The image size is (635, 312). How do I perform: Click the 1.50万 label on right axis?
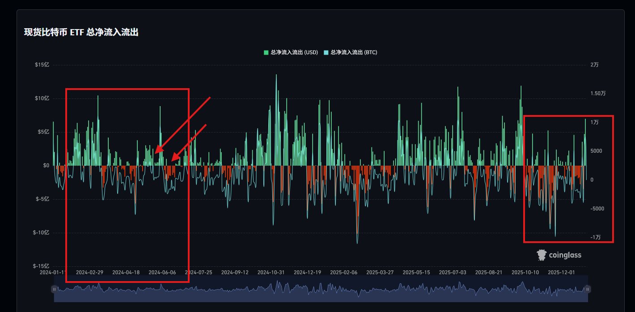coord(598,94)
